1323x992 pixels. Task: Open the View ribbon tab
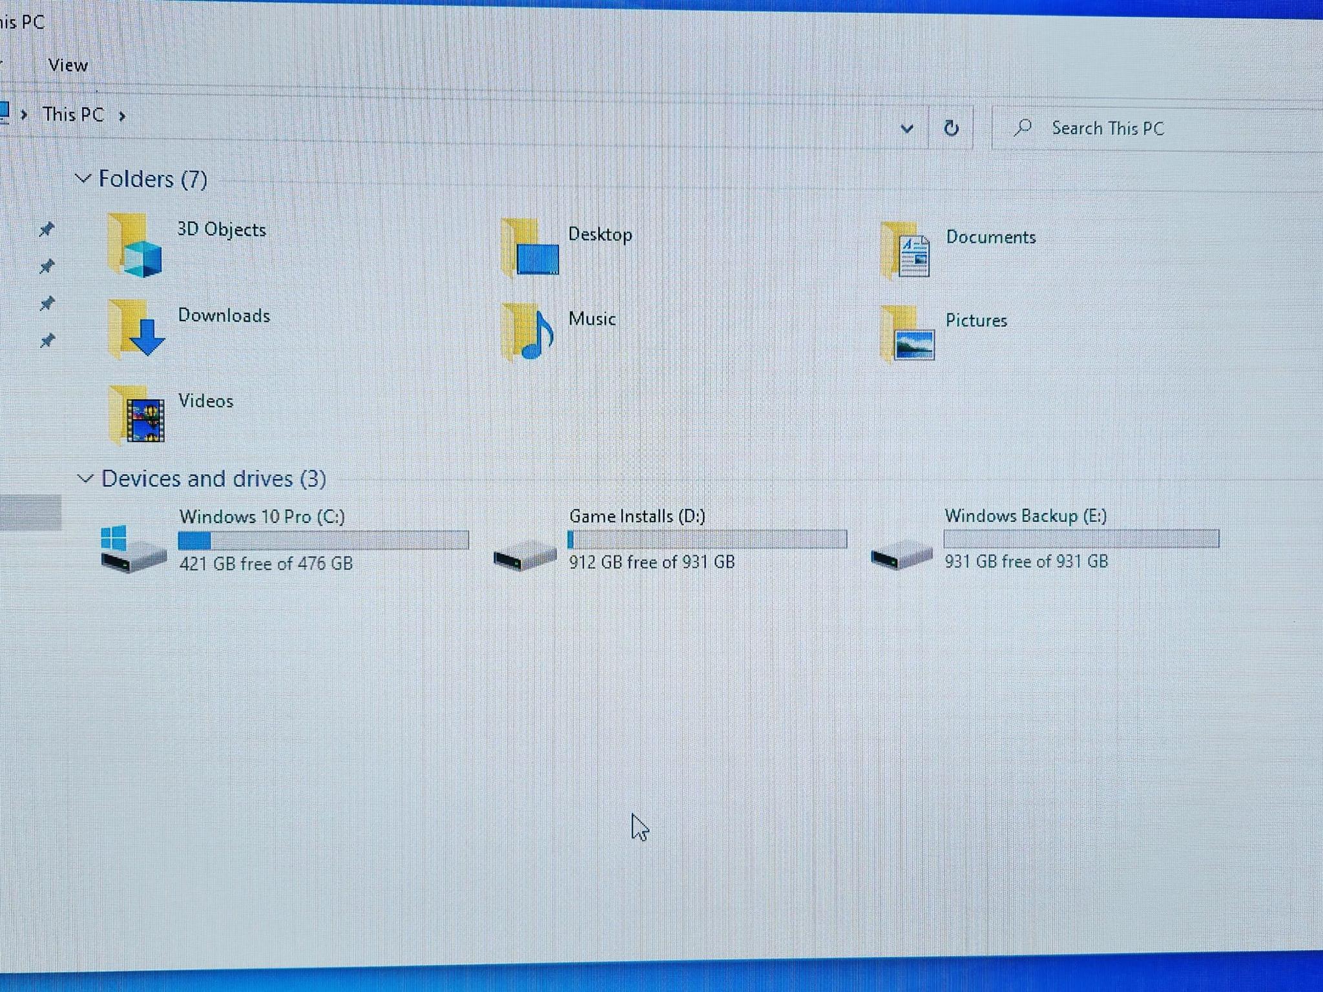(68, 65)
